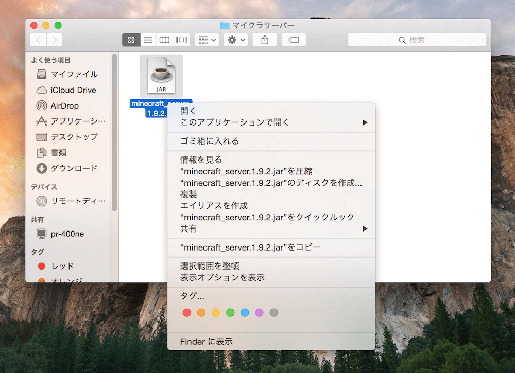Click inside the 検索 search field

(x=417, y=40)
